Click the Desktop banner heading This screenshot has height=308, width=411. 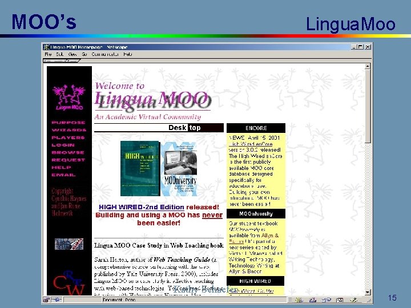pos(159,128)
